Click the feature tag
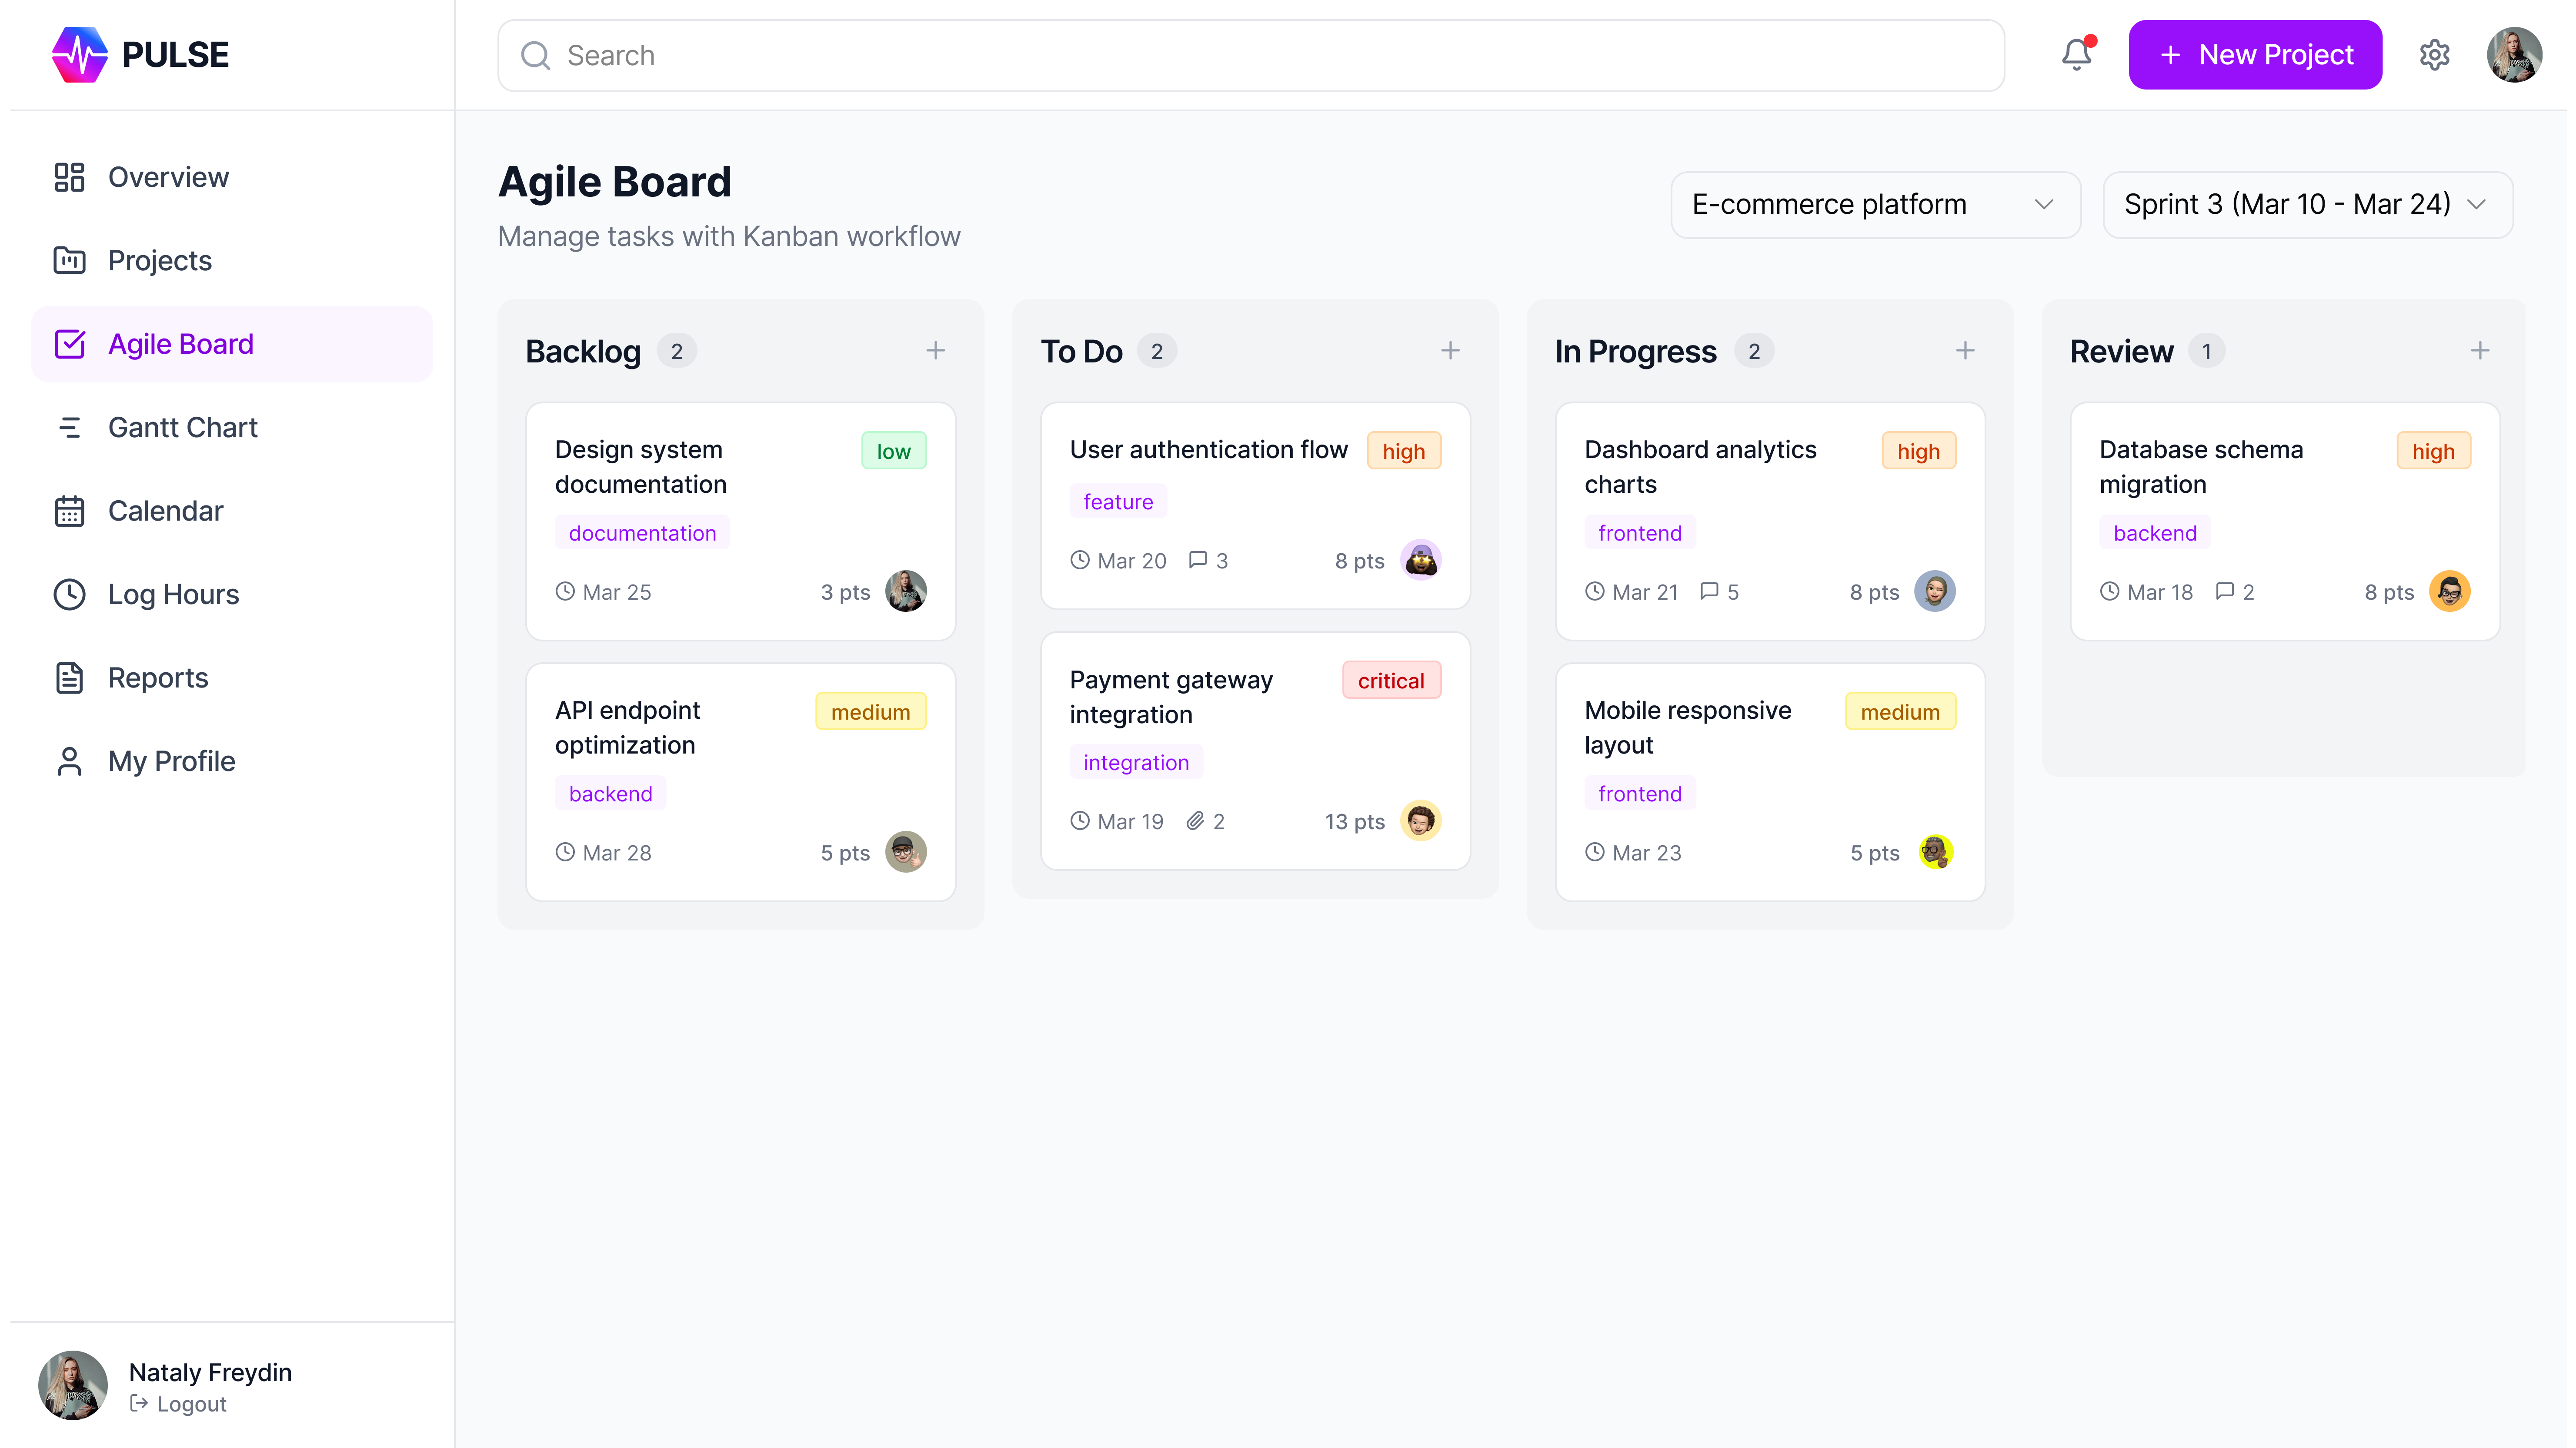This screenshot has height=1448, width=2576. click(x=1118, y=501)
